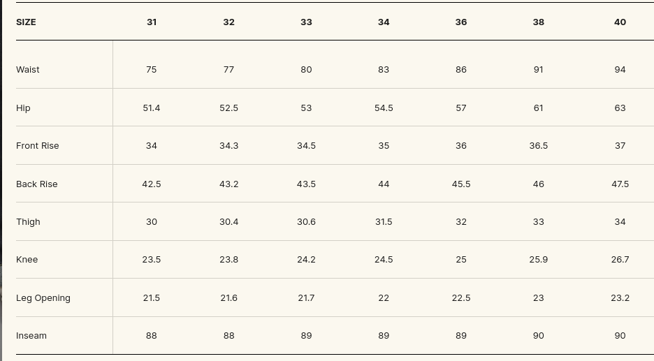
Task: Click the size 36 column header
Action: tap(461, 22)
